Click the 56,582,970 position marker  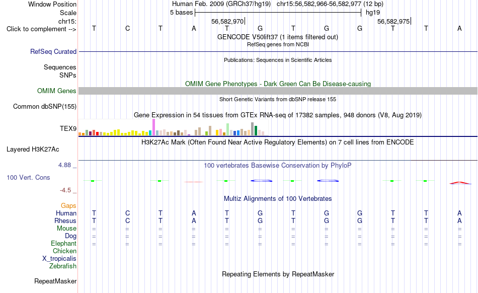click(227, 21)
